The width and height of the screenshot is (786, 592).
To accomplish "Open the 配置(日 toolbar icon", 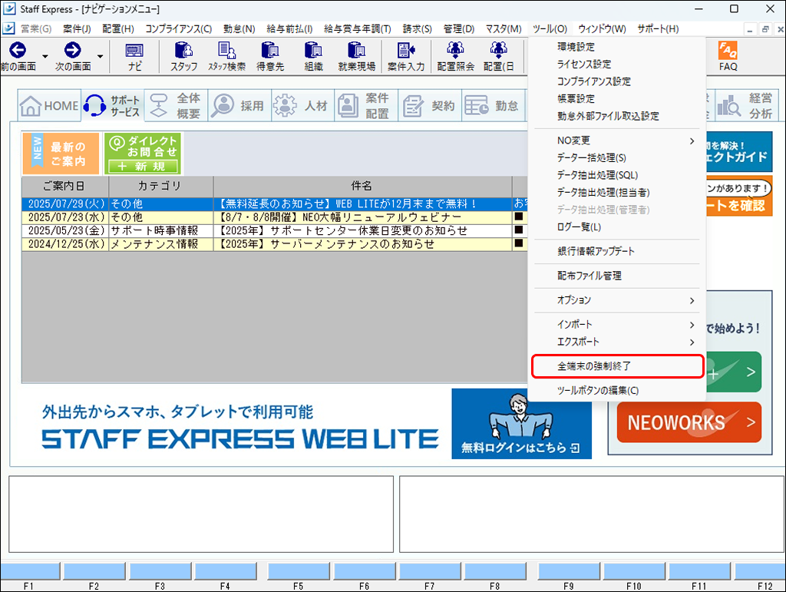I will tap(499, 57).
